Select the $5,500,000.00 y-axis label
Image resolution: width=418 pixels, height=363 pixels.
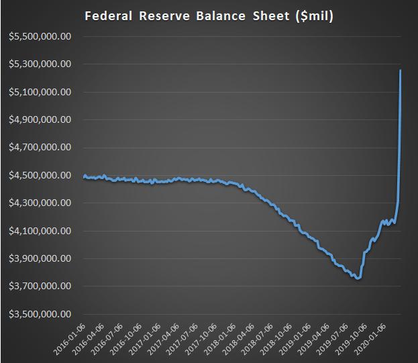point(40,36)
